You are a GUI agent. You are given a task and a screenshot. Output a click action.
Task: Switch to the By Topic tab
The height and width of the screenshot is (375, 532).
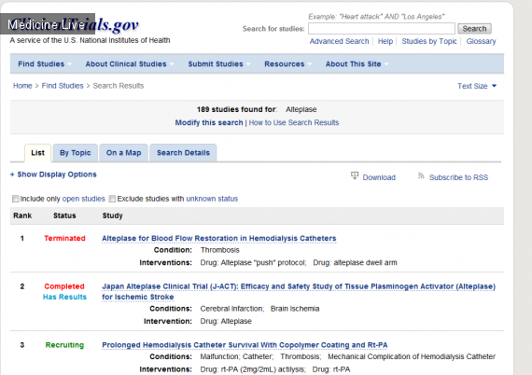(76, 153)
